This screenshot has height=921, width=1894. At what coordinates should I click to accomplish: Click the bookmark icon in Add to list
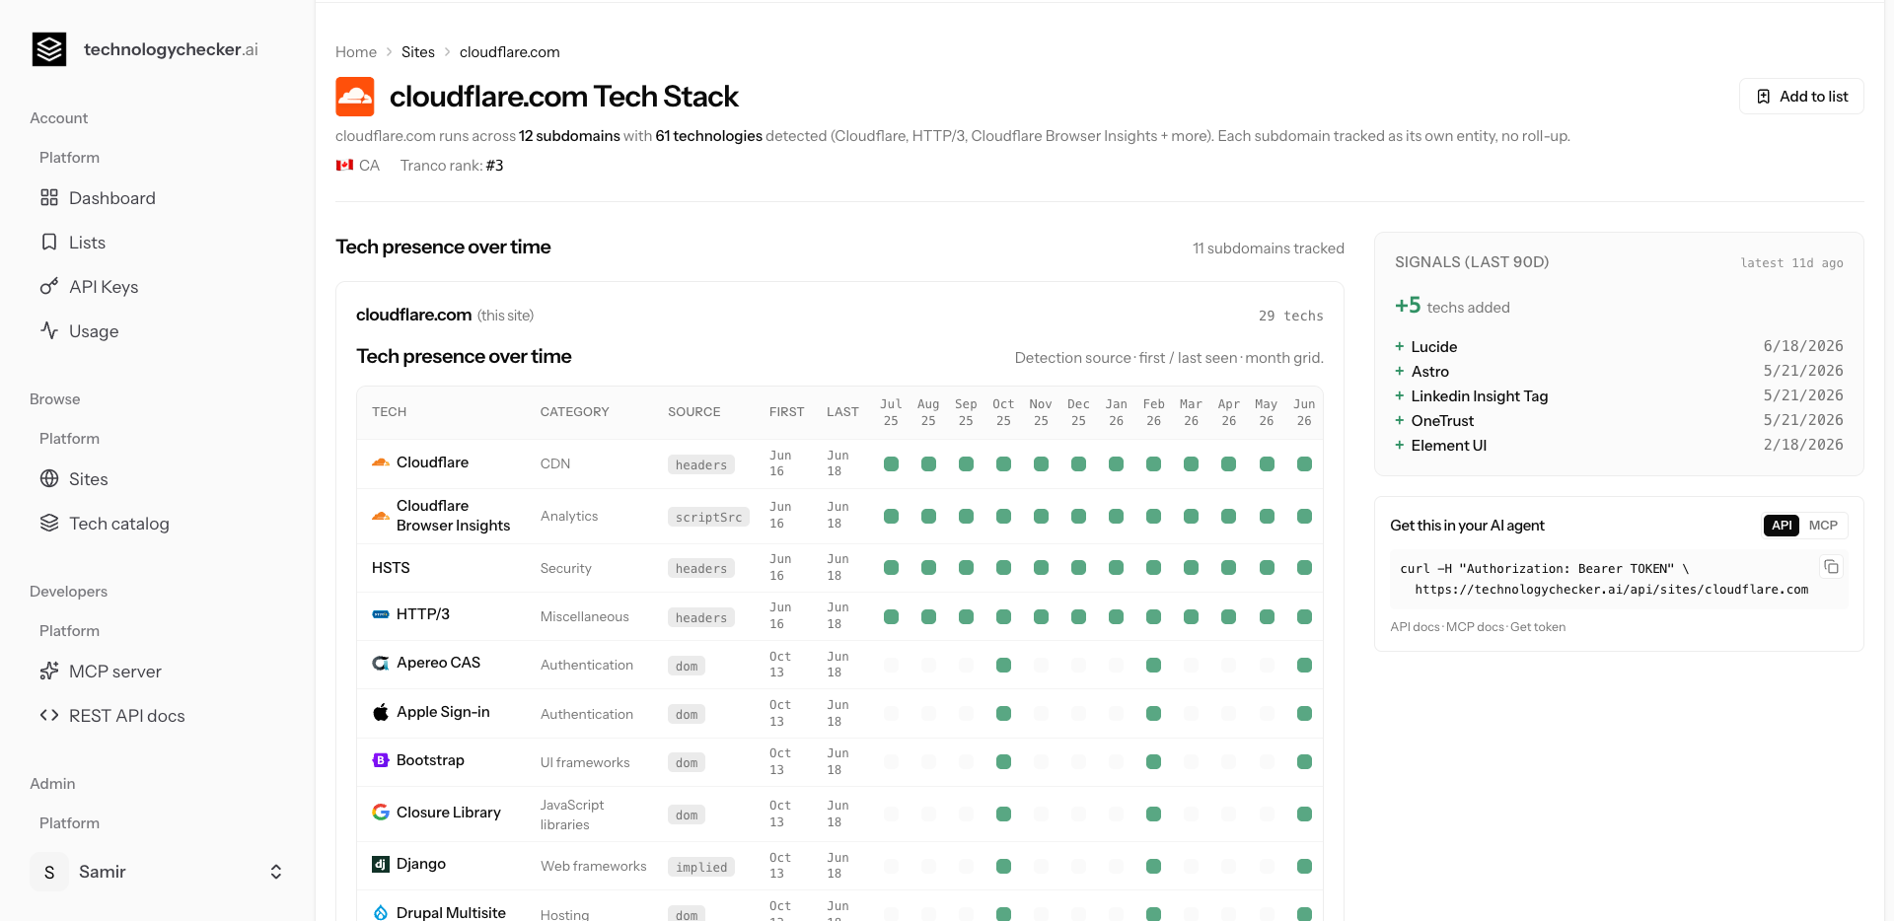(1764, 97)
